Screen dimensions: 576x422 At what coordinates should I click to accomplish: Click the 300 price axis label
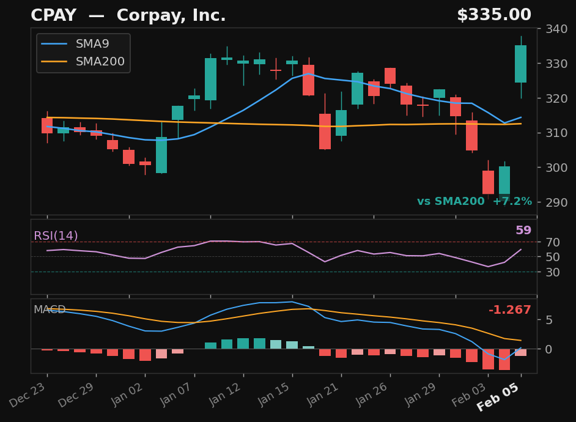(x=556, y=168)
